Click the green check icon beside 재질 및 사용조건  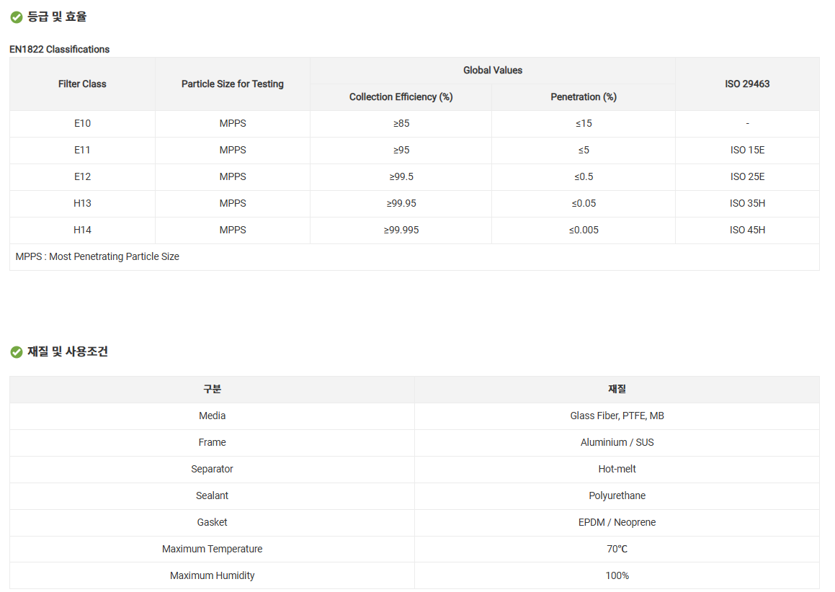17,352
